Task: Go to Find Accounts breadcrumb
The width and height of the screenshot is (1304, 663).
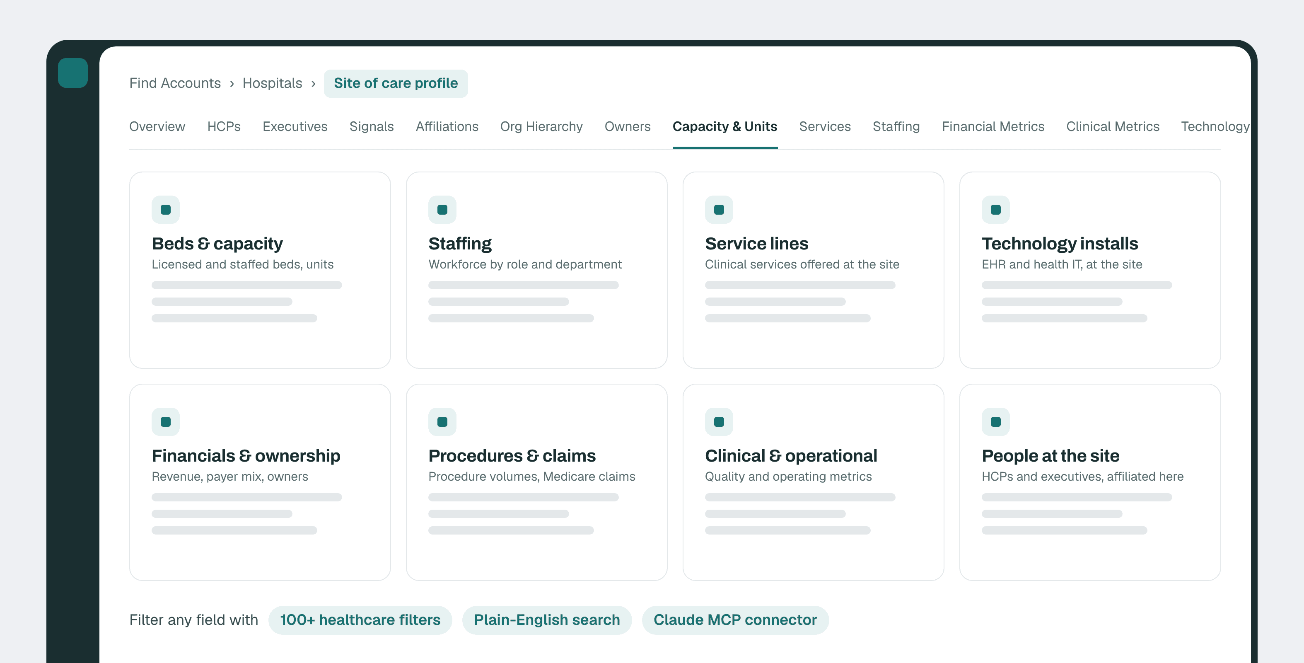Action: point(175,83)
